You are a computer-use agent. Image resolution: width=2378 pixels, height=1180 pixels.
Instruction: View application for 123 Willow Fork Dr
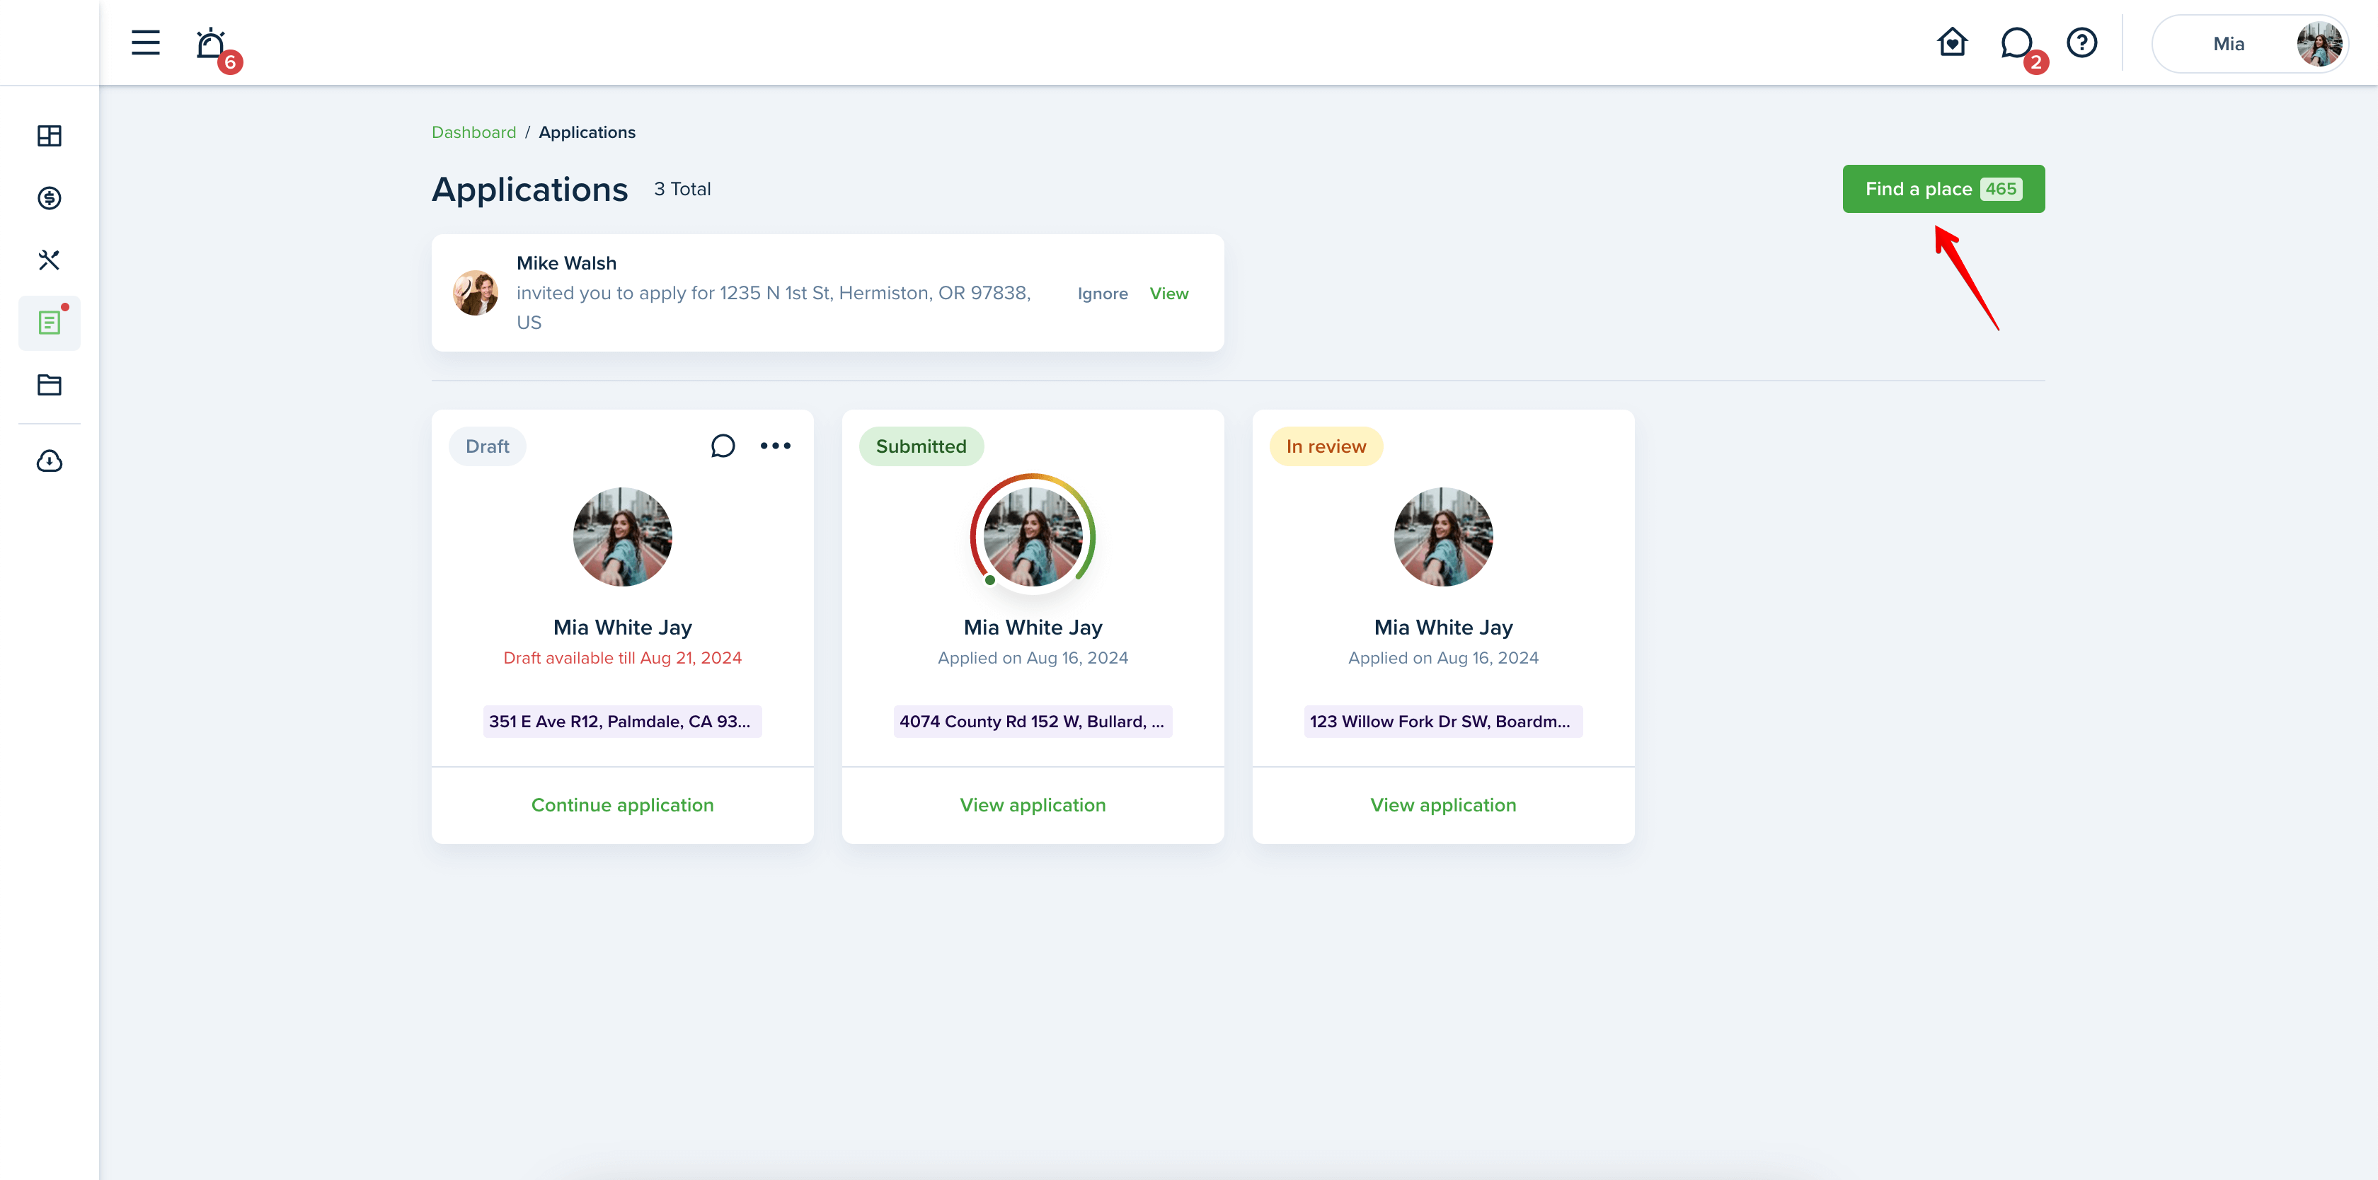point(1443,804)
